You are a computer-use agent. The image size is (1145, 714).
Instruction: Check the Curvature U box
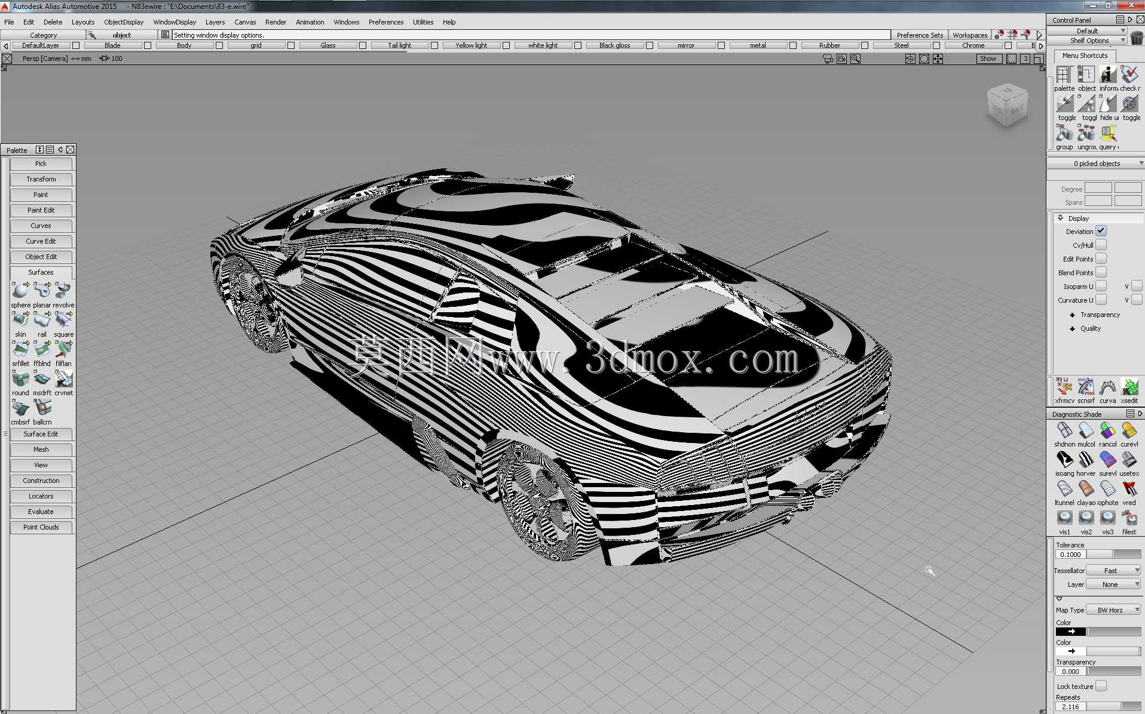click(1101, 300)
